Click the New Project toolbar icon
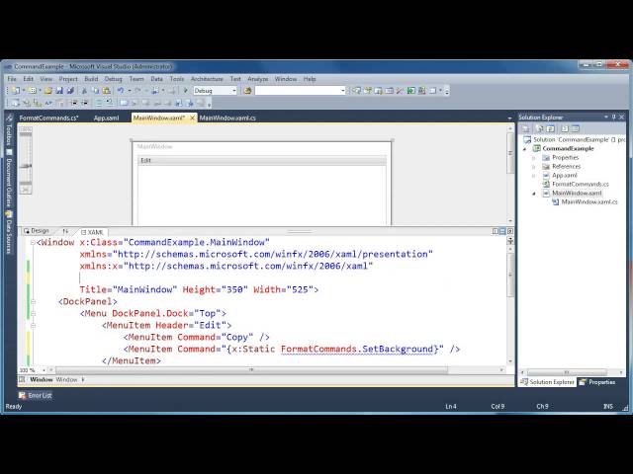Viewport: 633px width, 474px height. [x=16, y=91]
